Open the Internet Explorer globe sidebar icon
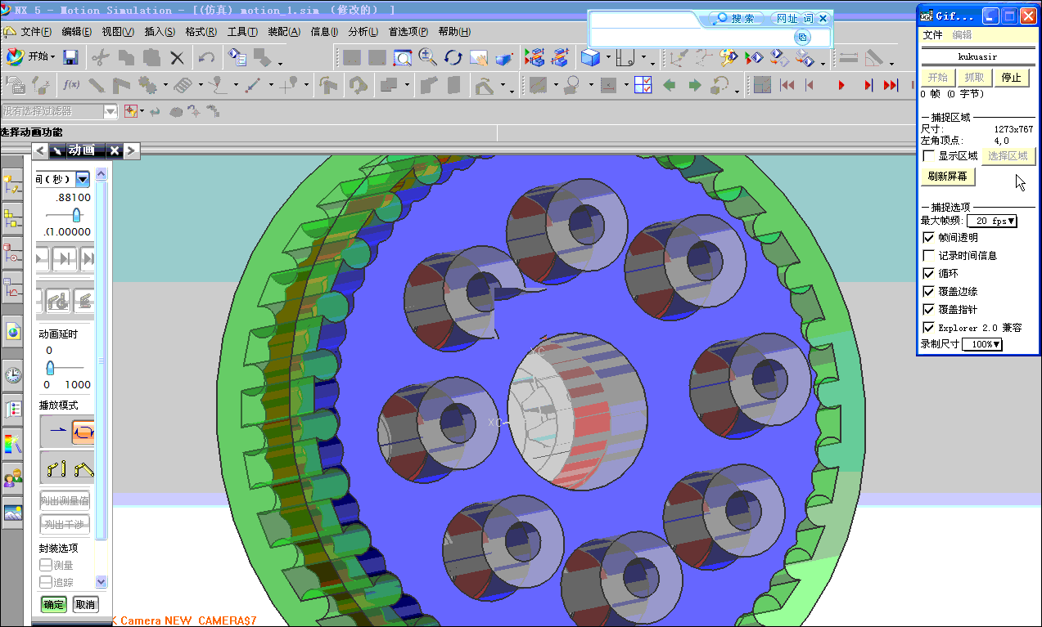 pos(12,331)
